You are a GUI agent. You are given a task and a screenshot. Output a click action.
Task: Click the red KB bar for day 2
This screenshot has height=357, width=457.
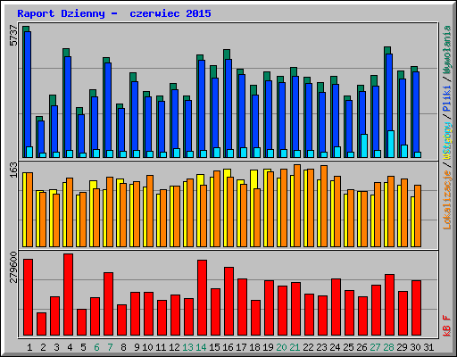[x=41, y=324]
